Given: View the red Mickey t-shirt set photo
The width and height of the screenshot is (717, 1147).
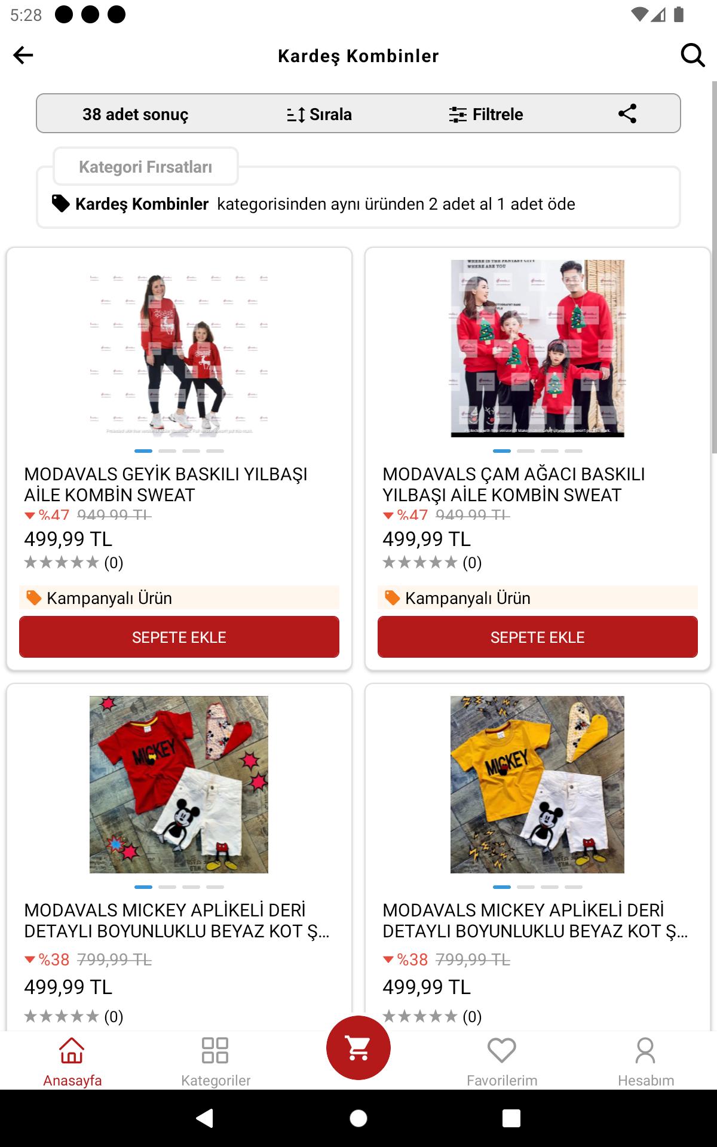Looking at the screenshot, I should pyautogui.click(x=179, y=784).
